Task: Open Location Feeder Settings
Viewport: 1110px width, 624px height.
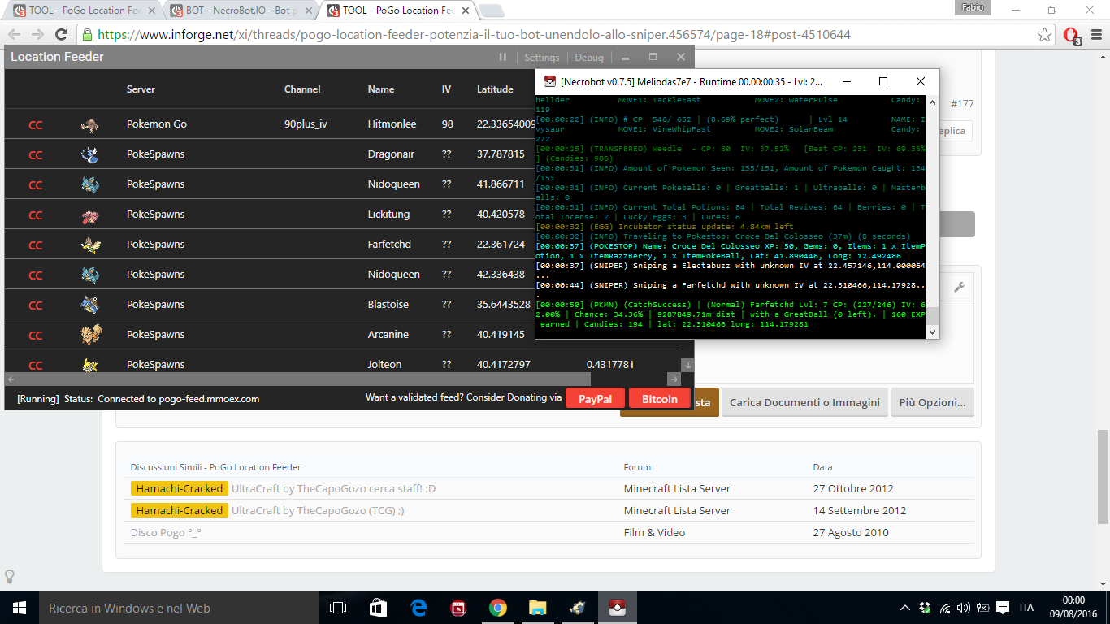Action: point(541,58)
